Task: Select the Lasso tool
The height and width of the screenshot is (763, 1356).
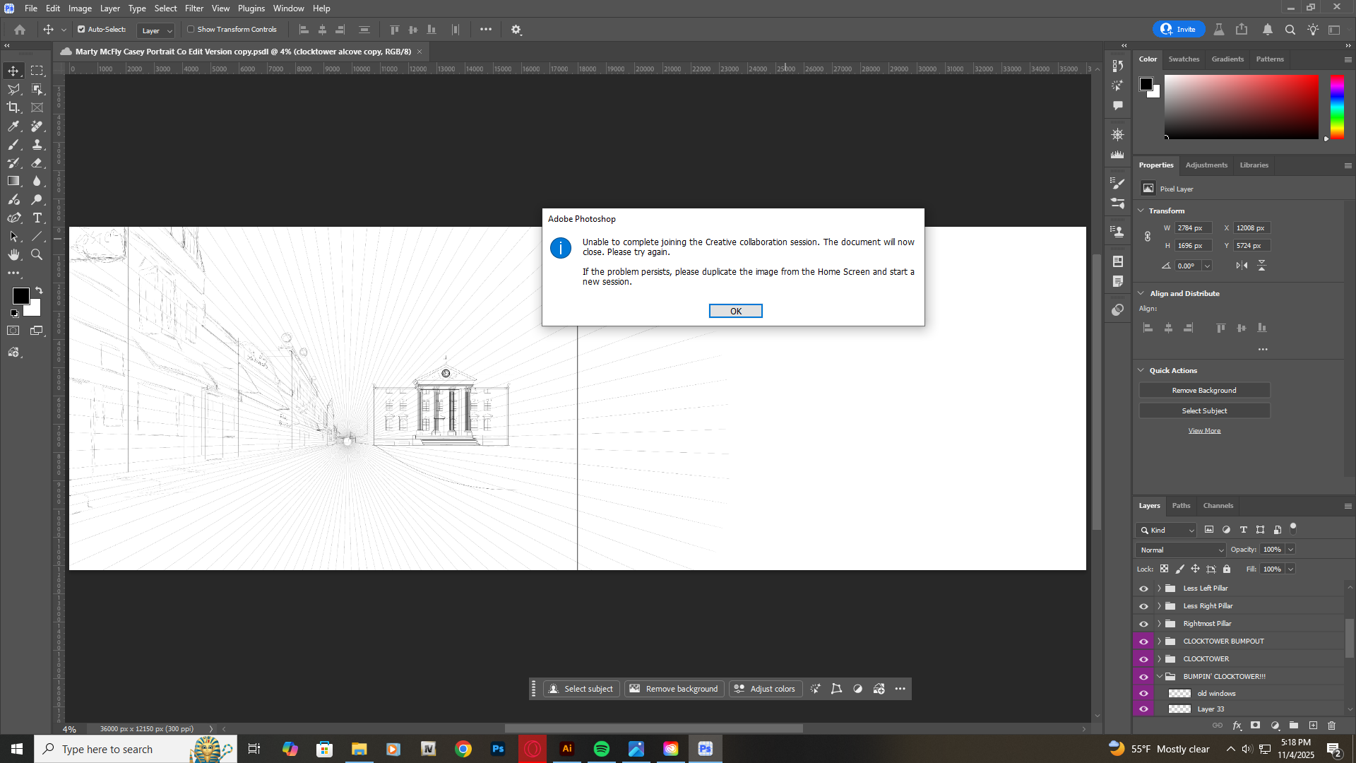Action: (13, 89)
